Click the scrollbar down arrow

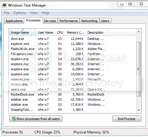click(139, 110)
